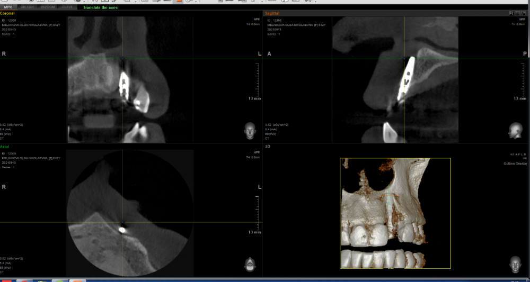Switch to the MPR tab

[8, 7]
